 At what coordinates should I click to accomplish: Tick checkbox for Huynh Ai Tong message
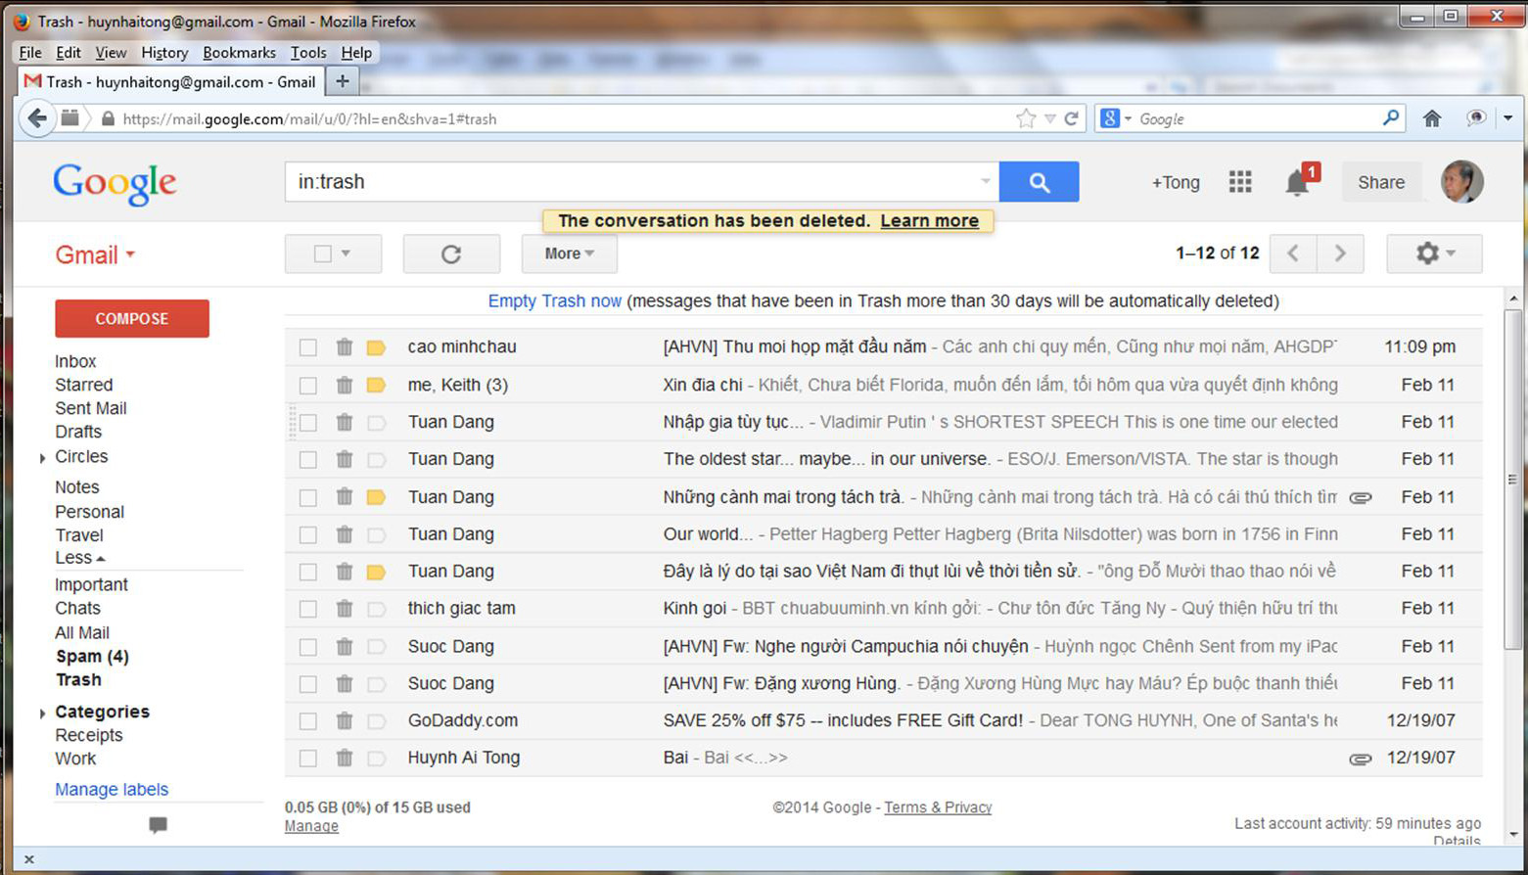(x=308, y=759)
